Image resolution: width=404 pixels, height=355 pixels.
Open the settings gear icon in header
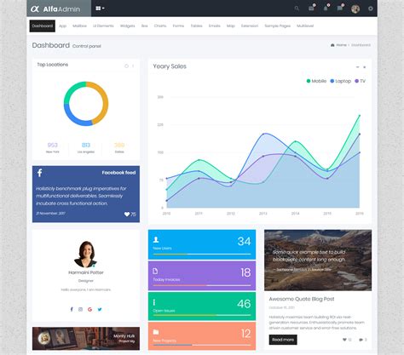tap(371, 9)
